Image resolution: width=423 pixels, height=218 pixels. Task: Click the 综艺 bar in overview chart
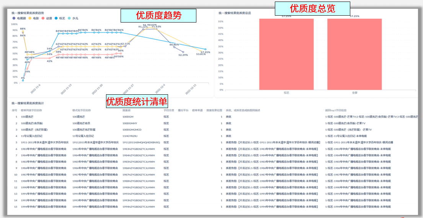286,54
